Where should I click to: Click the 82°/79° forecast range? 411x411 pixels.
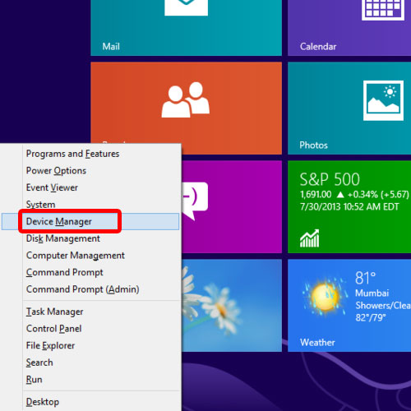371,318
